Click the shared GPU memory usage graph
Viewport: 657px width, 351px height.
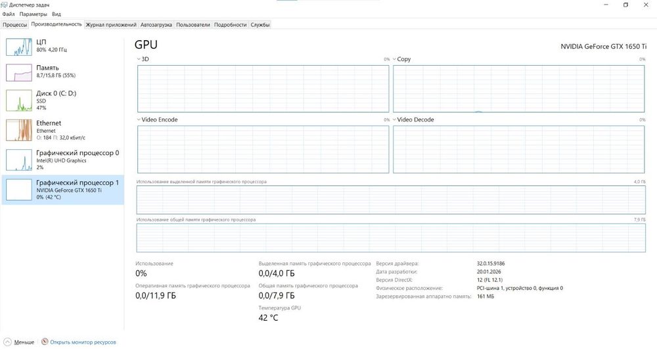pos(391,238)
